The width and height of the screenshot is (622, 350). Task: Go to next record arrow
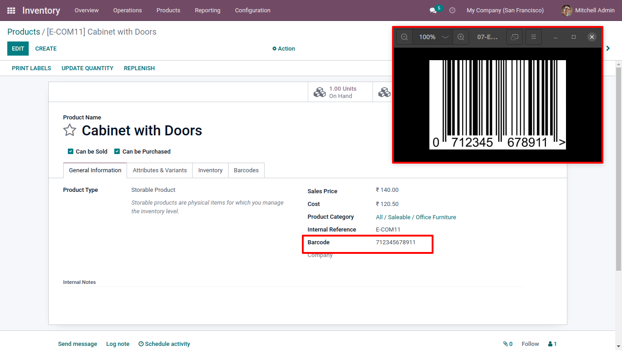pos(608,48)
